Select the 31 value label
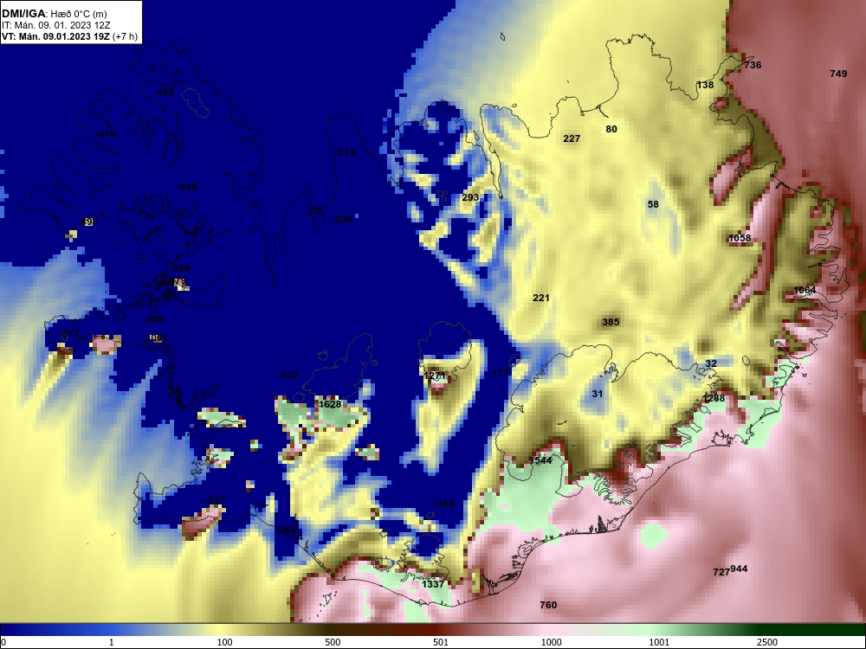 coord(598,394)
